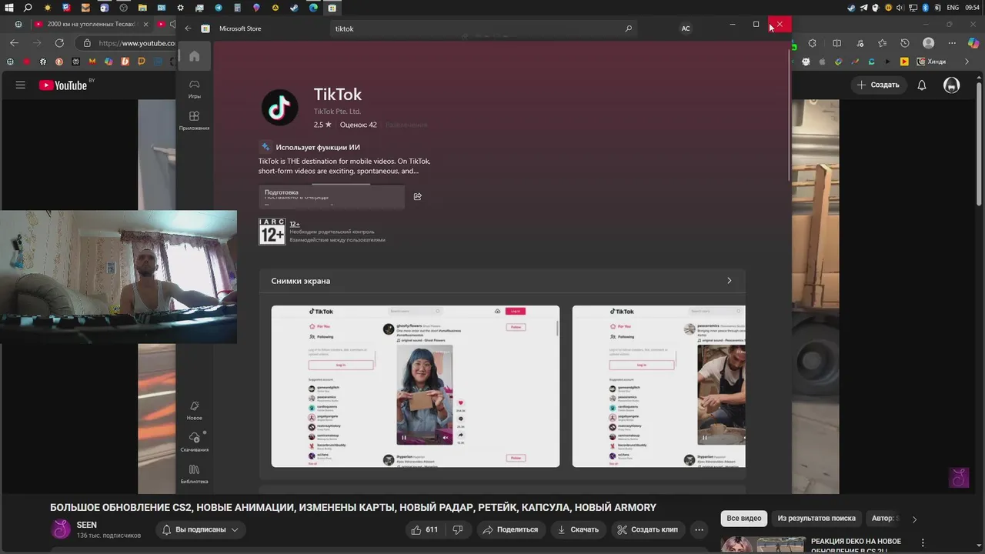Open Библиотека in Store sidebar
The height and width of the screenshot is (554, 985).
point(194,474)
